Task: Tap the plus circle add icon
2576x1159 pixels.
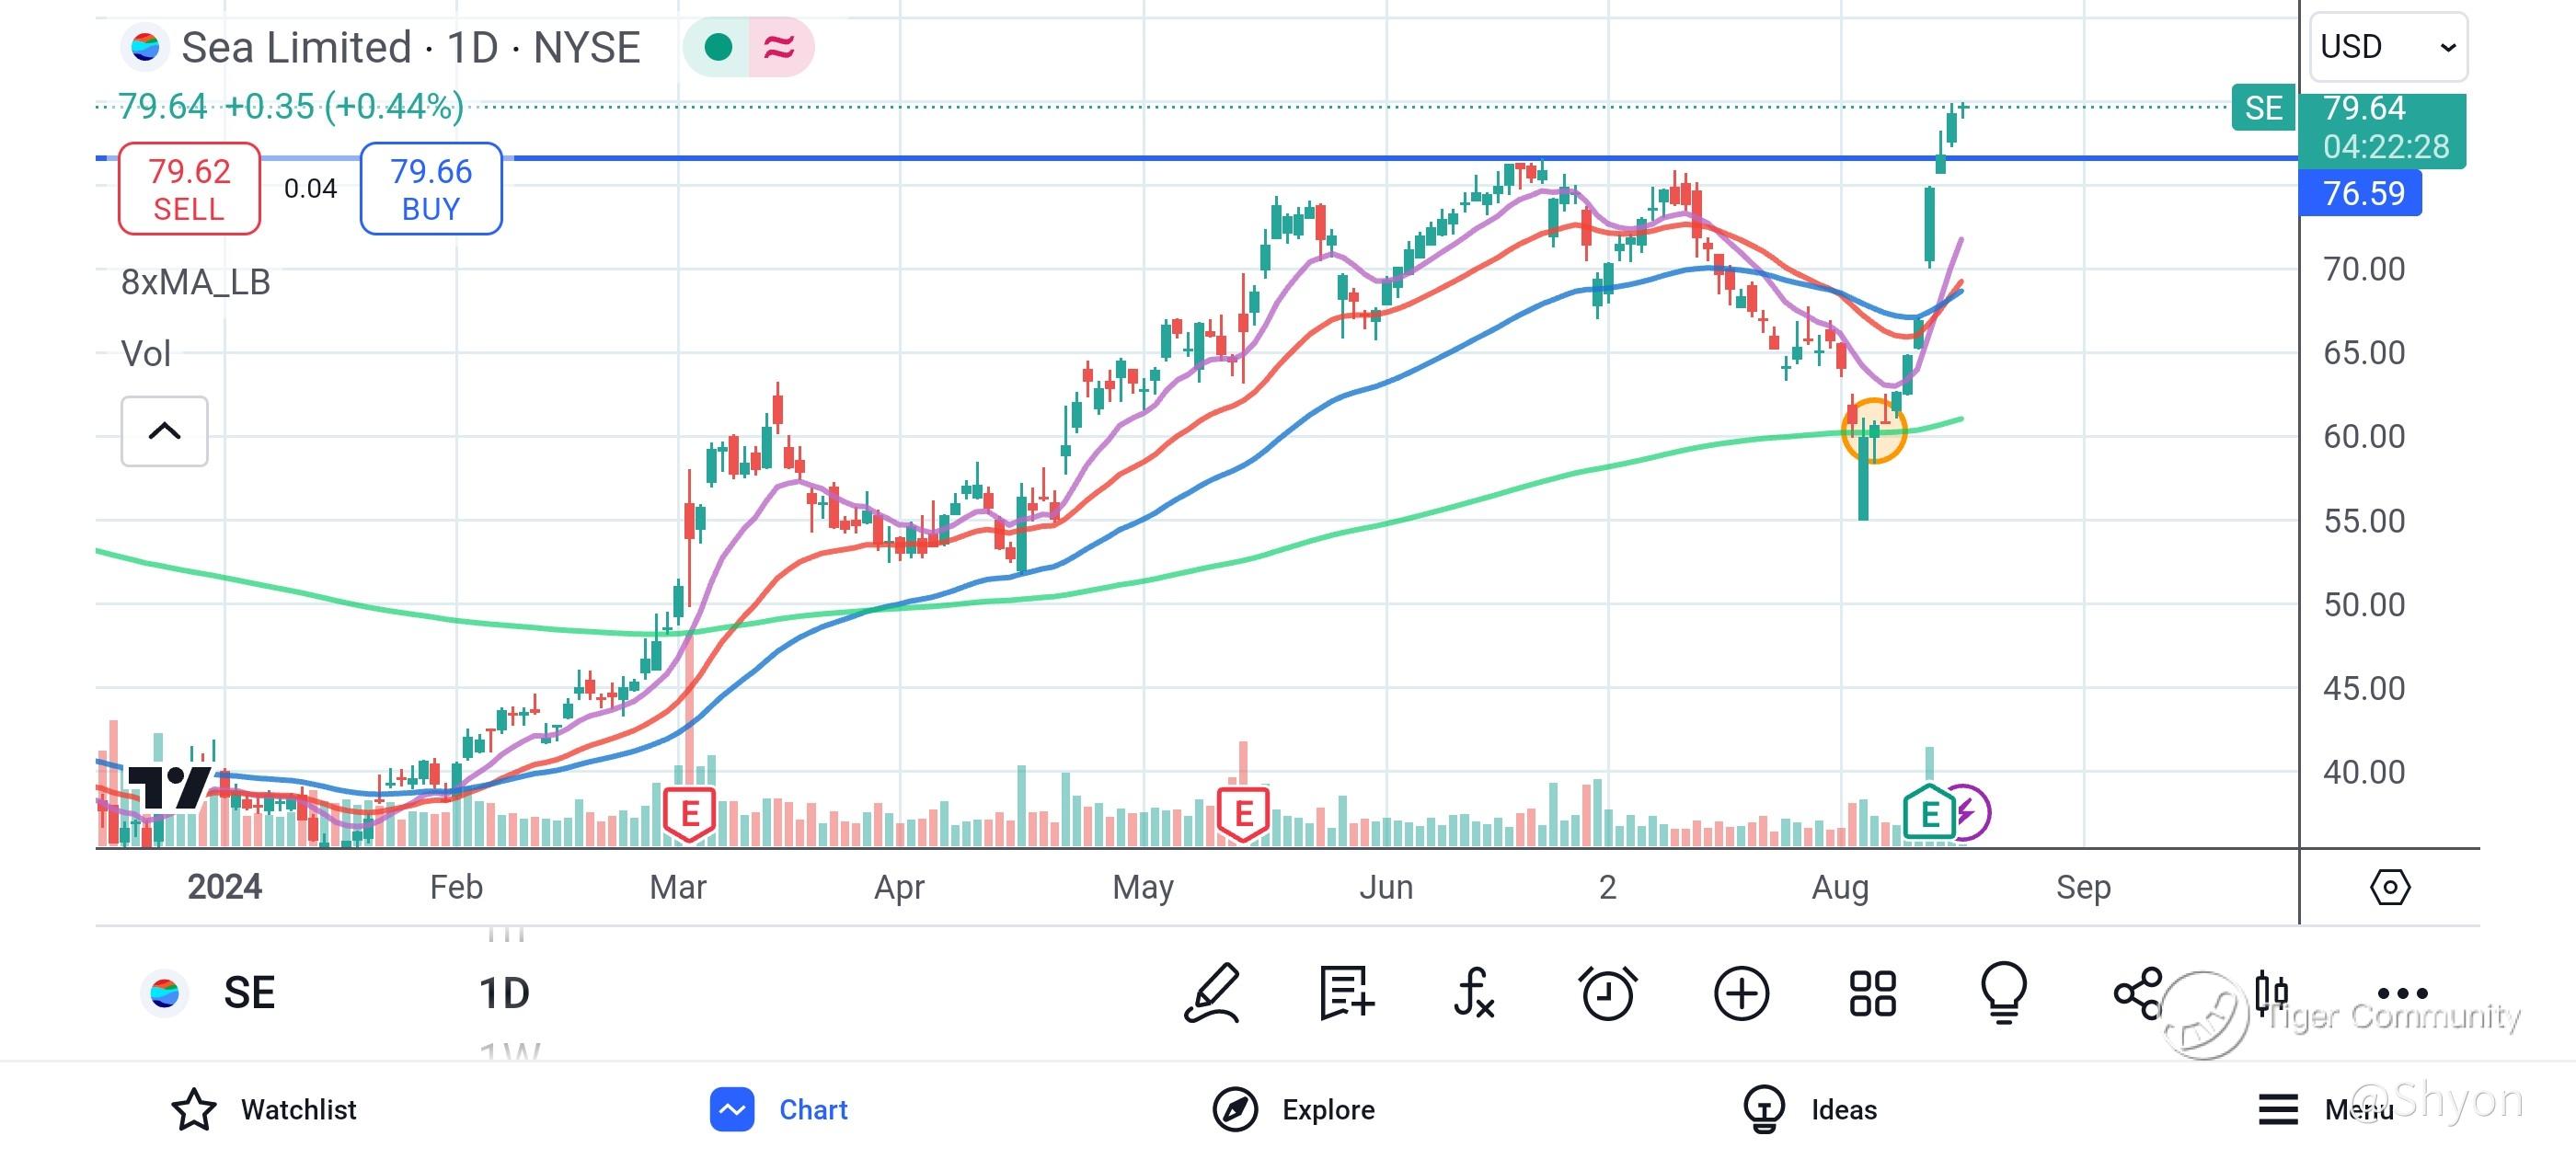Action: pyautogui.click(x=1741, y=993)
